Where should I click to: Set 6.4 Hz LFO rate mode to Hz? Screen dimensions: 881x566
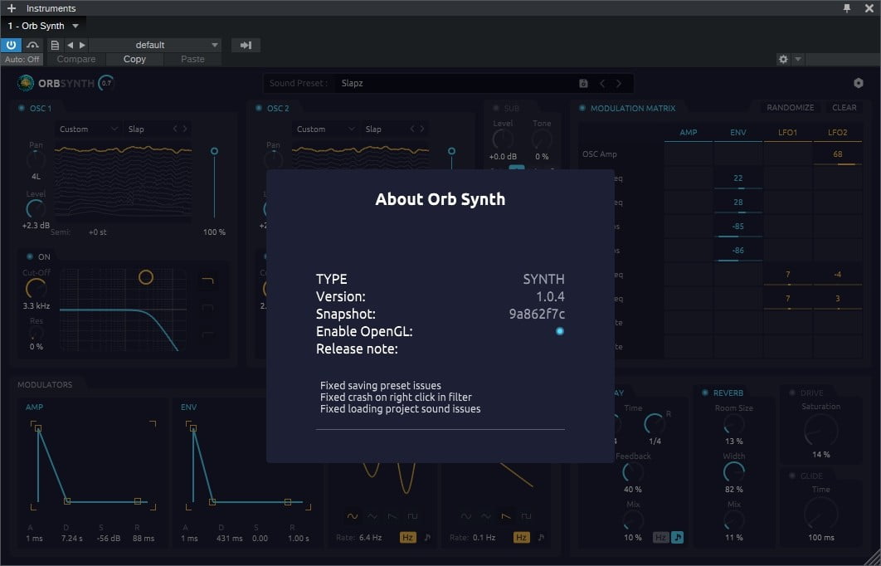coord(408,537)
